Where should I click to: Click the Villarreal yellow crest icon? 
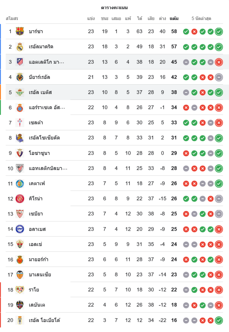point(20,77)
